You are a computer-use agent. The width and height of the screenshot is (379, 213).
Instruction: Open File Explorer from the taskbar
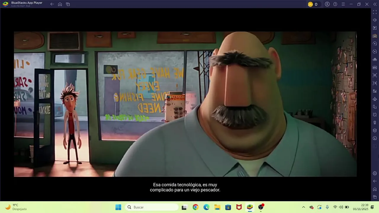(217, 207)
